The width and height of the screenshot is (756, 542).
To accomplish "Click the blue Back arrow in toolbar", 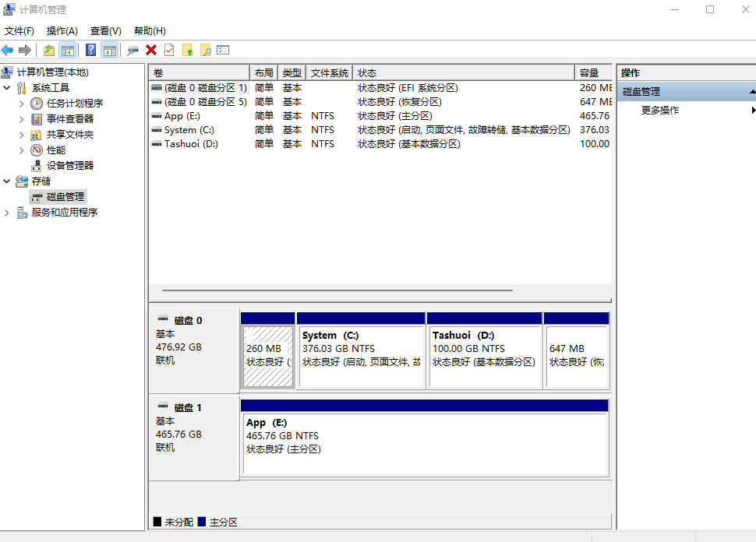I will coord(8,50).
